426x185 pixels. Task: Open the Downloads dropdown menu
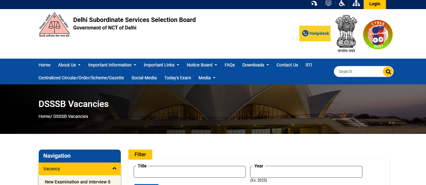[255, 65]
